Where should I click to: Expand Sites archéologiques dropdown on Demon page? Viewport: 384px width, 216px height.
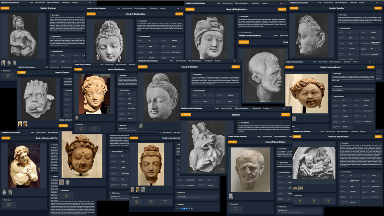click(x=242, y=108)
